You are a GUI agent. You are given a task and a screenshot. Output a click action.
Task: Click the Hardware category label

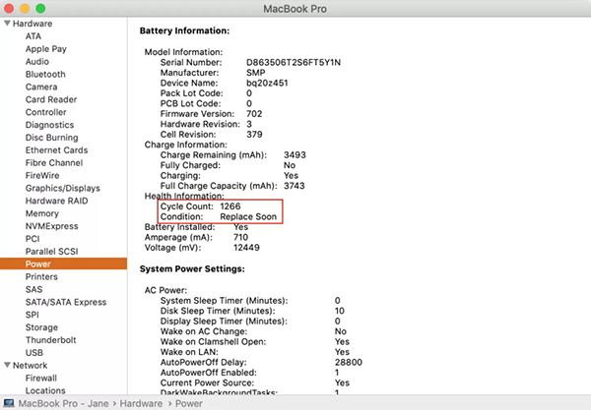click(33, 24)
